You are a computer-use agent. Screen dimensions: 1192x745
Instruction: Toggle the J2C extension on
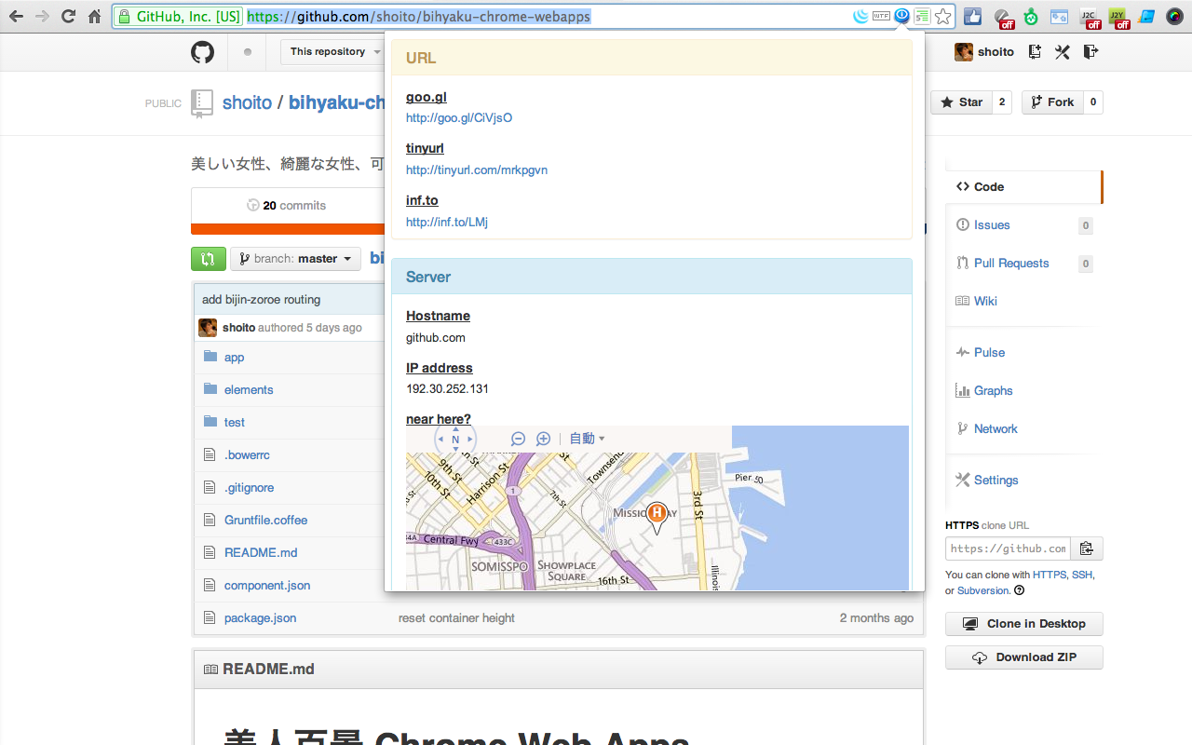click(1090, 18)
